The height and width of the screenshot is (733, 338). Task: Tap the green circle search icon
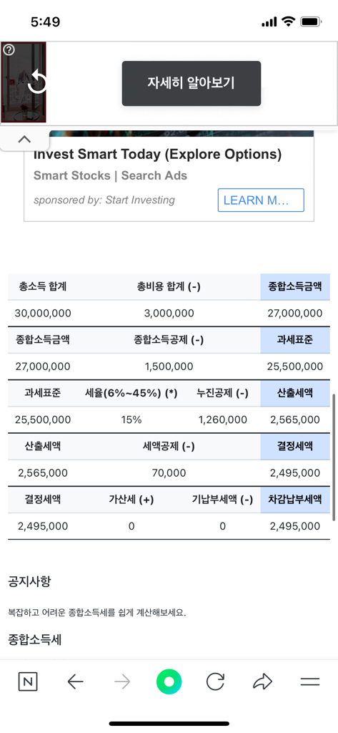(169, 681)
